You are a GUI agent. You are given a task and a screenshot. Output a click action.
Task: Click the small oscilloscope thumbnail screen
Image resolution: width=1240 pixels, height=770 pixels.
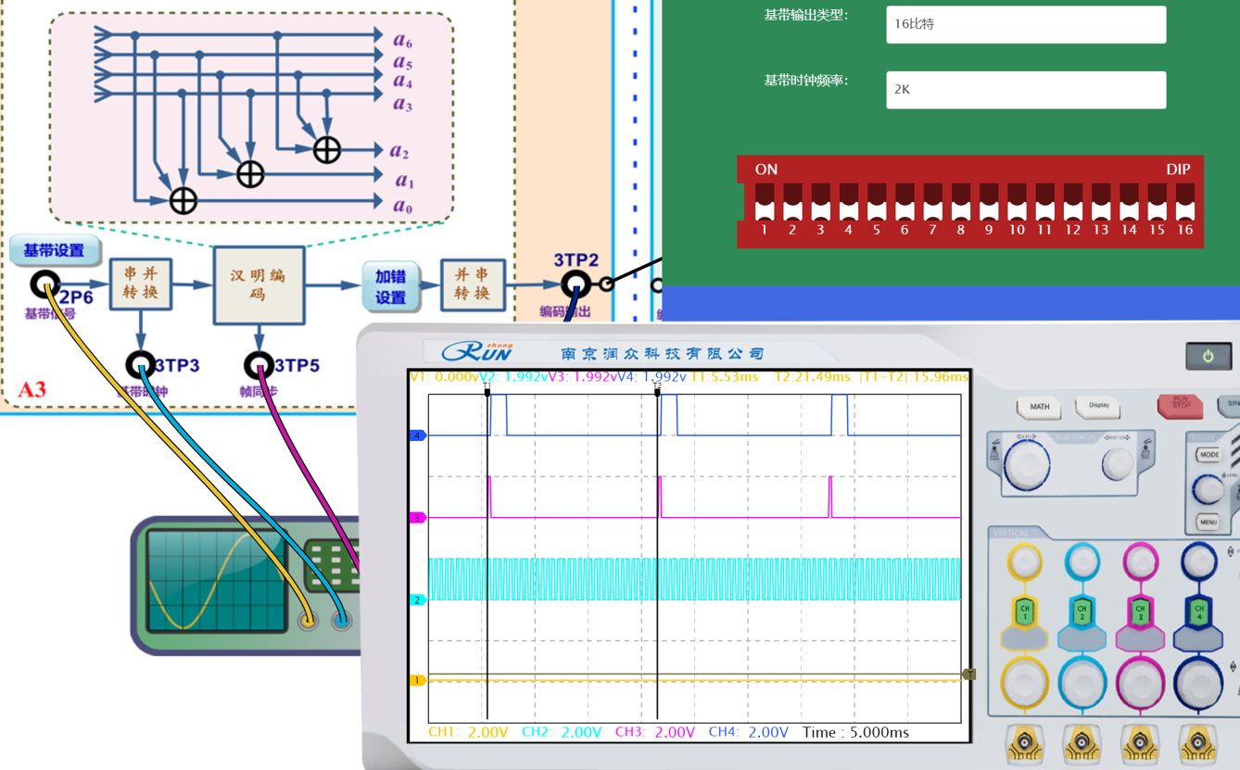point(215,580)
